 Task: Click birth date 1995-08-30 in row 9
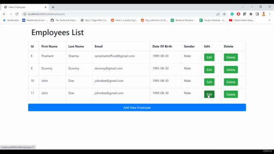tap(161, 68)
